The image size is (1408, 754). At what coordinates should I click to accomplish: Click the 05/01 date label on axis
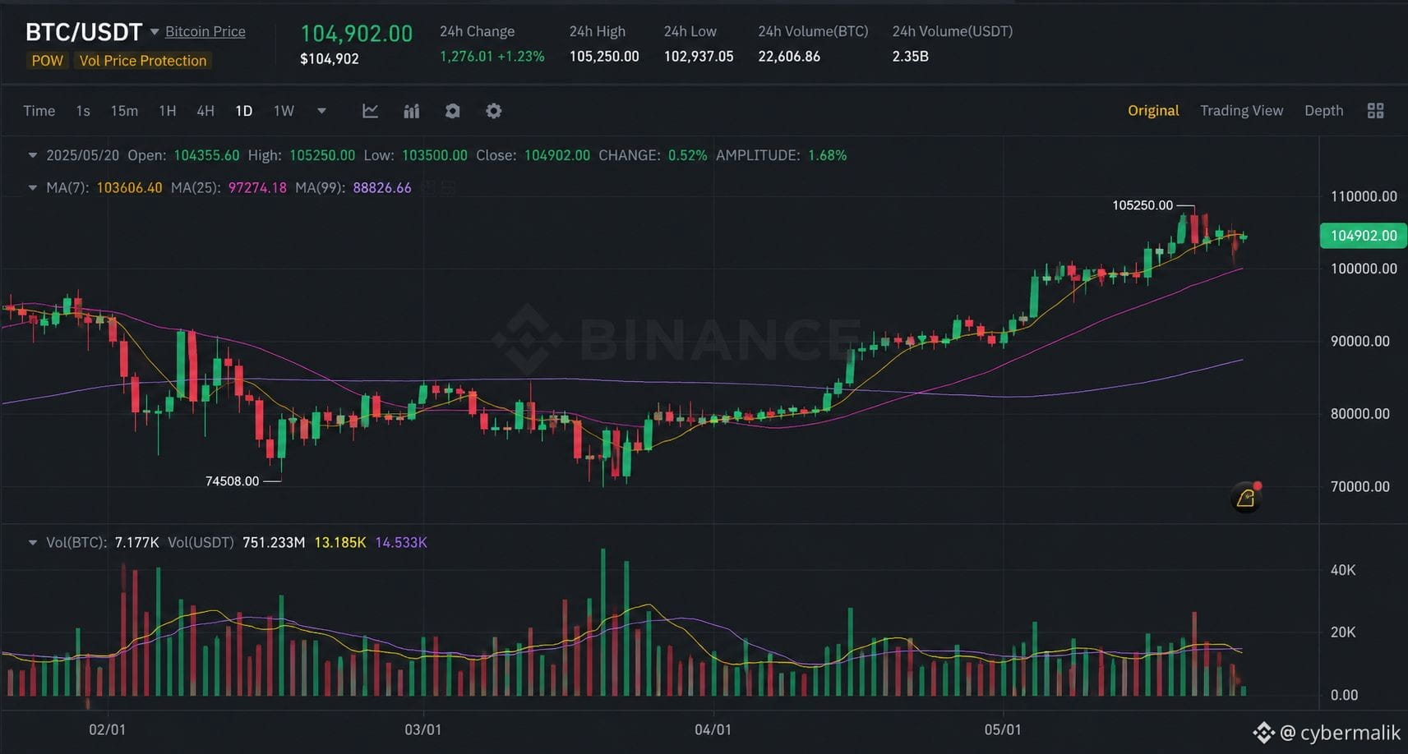pyautogui.click(x=1003, y=730)
